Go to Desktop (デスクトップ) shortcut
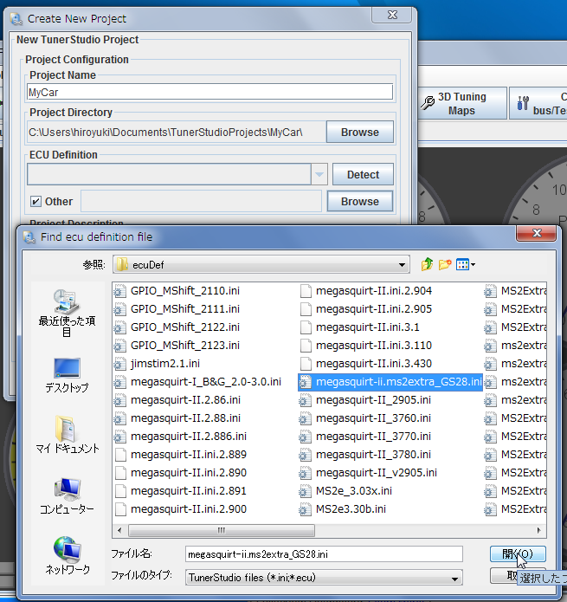 click(67, 375)
